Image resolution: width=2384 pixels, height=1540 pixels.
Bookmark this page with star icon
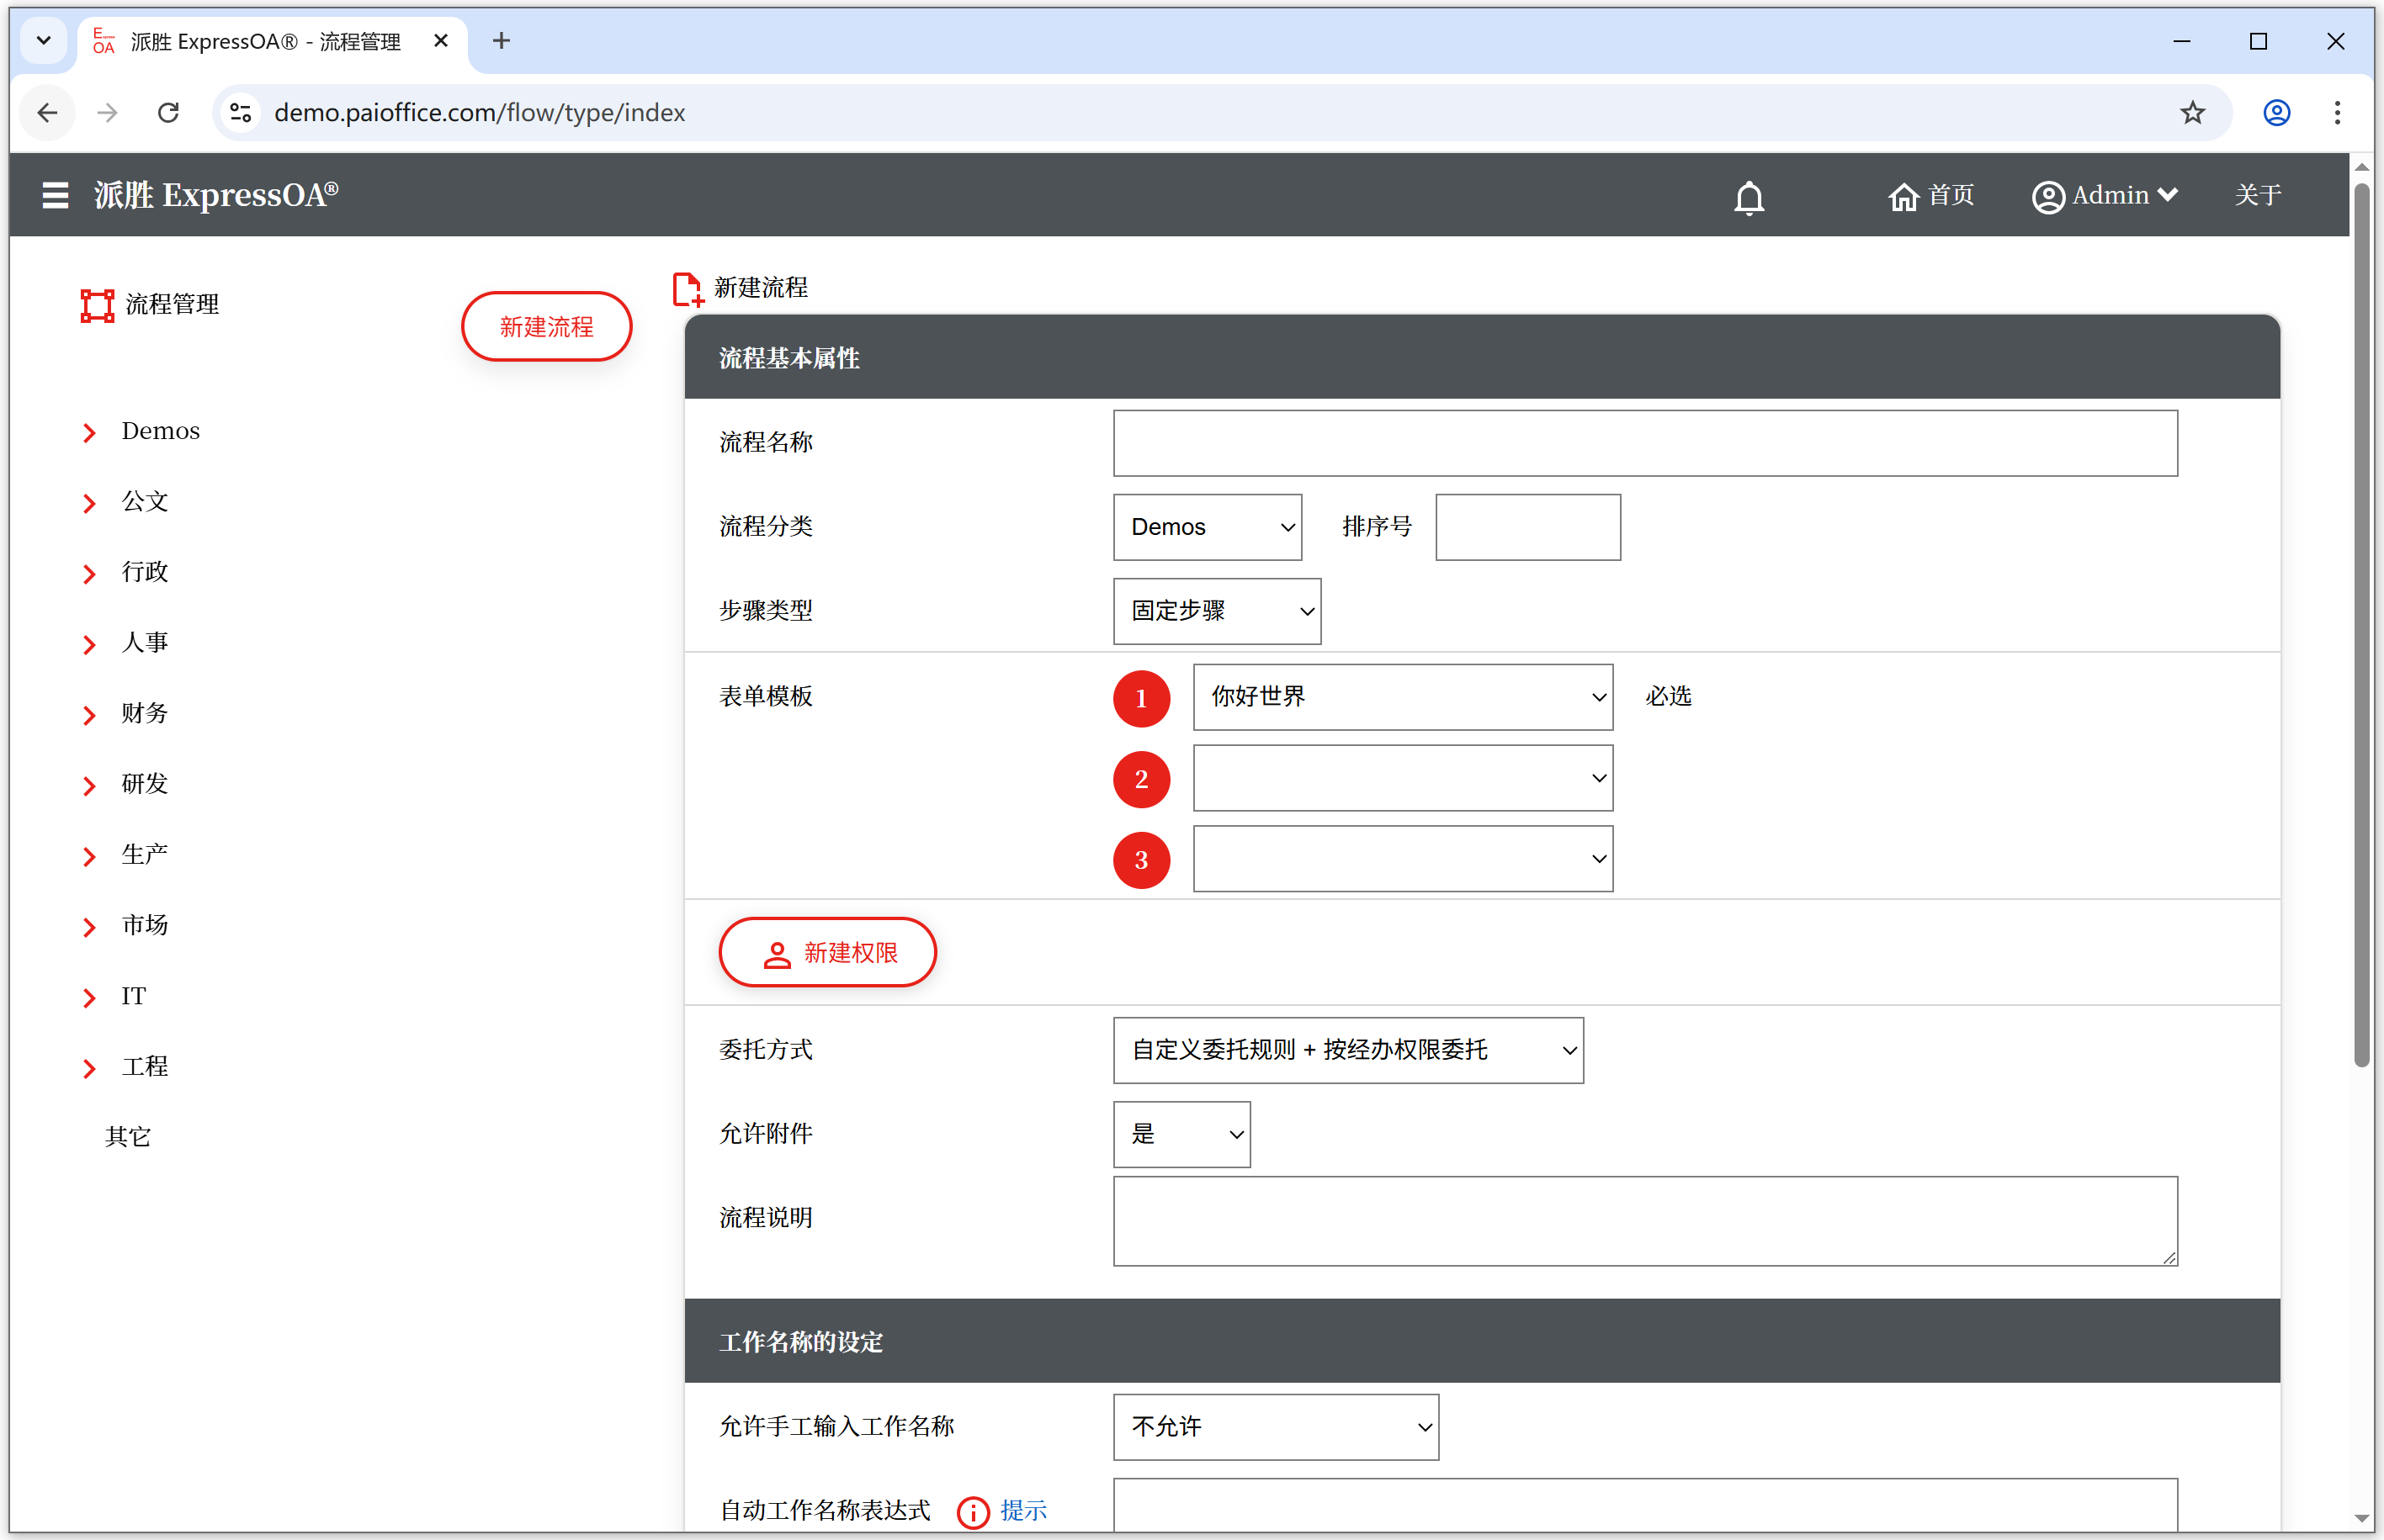[2192, 113]
